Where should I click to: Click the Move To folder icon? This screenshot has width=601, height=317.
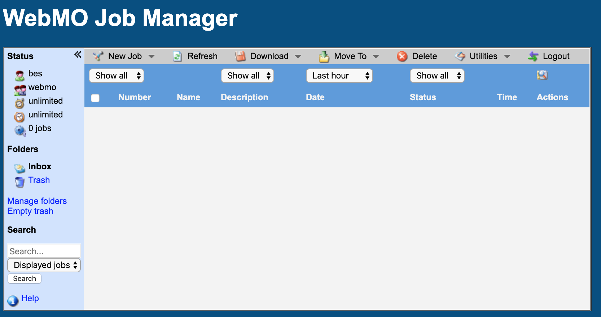pos(324,57)
